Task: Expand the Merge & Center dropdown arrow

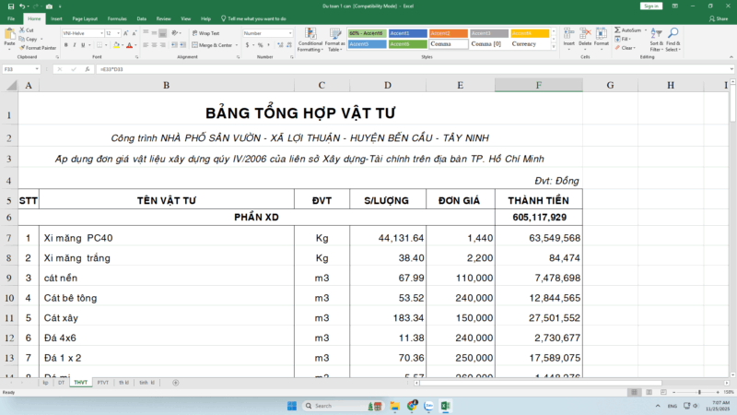Action: pos(236,44)
